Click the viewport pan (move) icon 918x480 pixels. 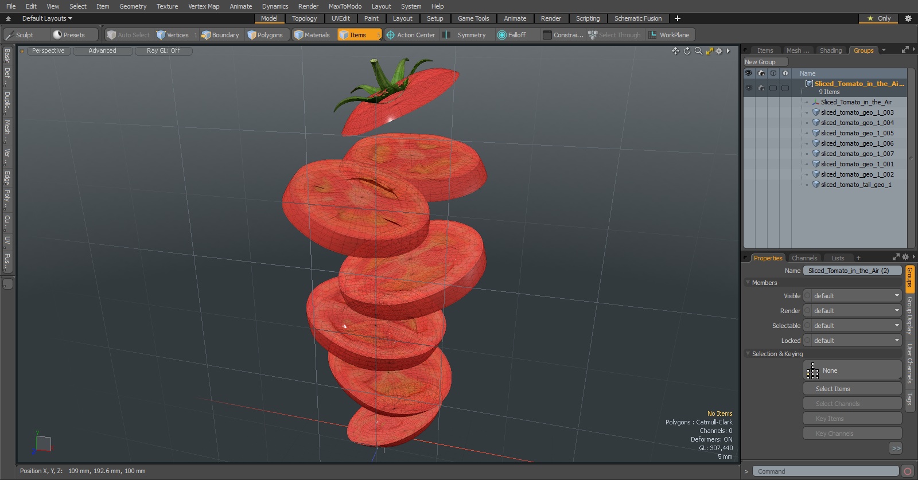[x=675, y=51]
